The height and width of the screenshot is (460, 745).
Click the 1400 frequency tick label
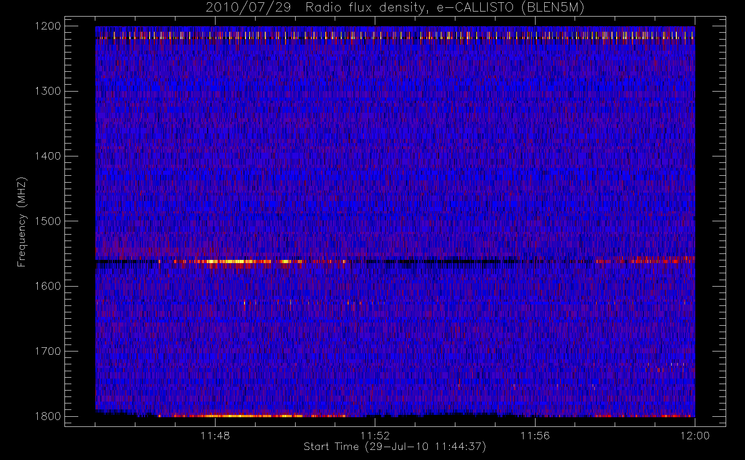tap(48, 156)
